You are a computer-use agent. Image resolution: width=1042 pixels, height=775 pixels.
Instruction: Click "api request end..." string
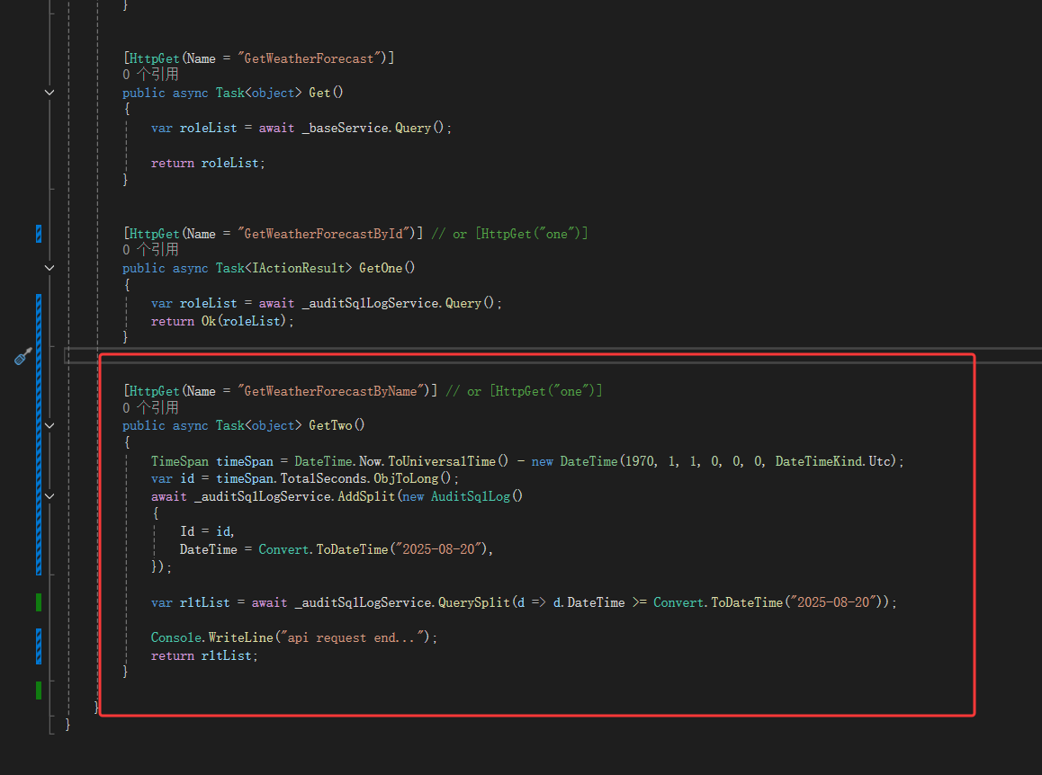pos(352,637)
